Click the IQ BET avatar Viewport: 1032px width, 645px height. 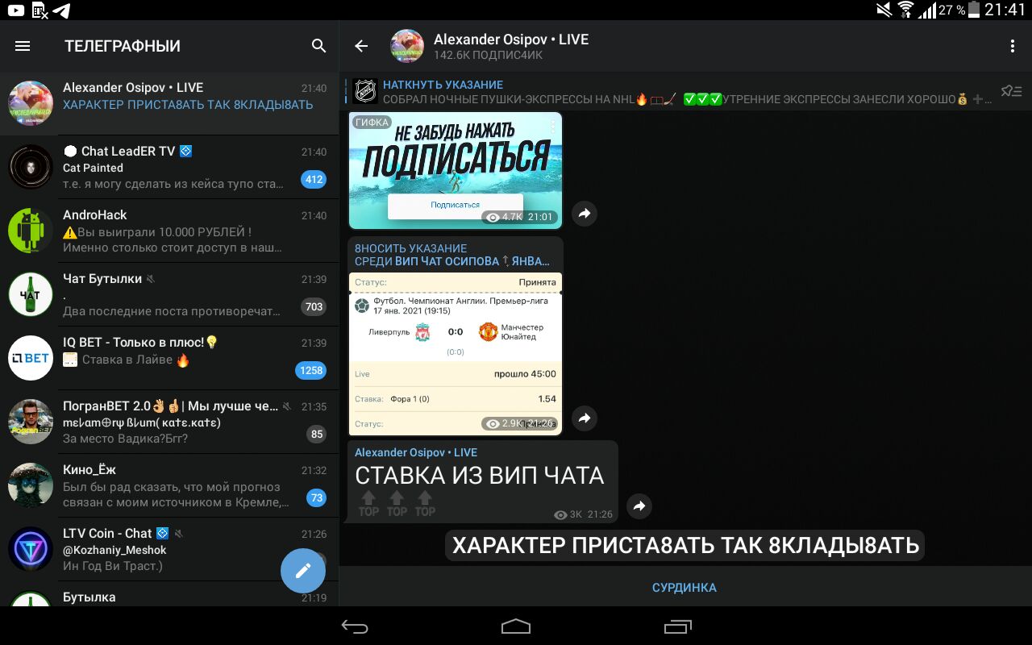[31, 358]
